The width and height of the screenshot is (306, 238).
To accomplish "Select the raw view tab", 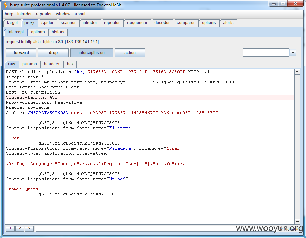I will (12, 64).
